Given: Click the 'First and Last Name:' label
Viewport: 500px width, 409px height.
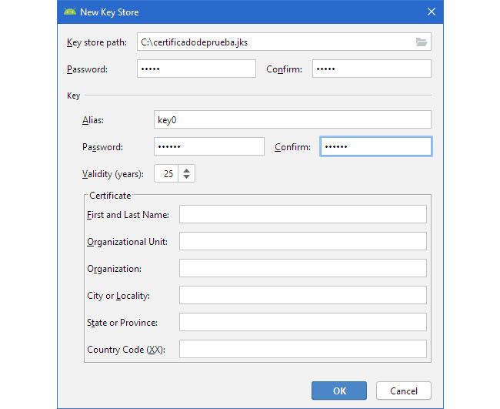Looking at the screenshot, I should [x=128, y=215].
